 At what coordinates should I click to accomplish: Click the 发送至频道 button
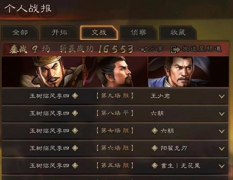[196, 49]
